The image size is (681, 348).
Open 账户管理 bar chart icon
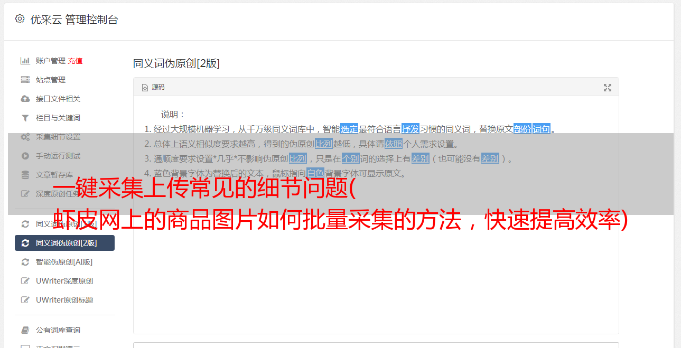click(25, 61)
